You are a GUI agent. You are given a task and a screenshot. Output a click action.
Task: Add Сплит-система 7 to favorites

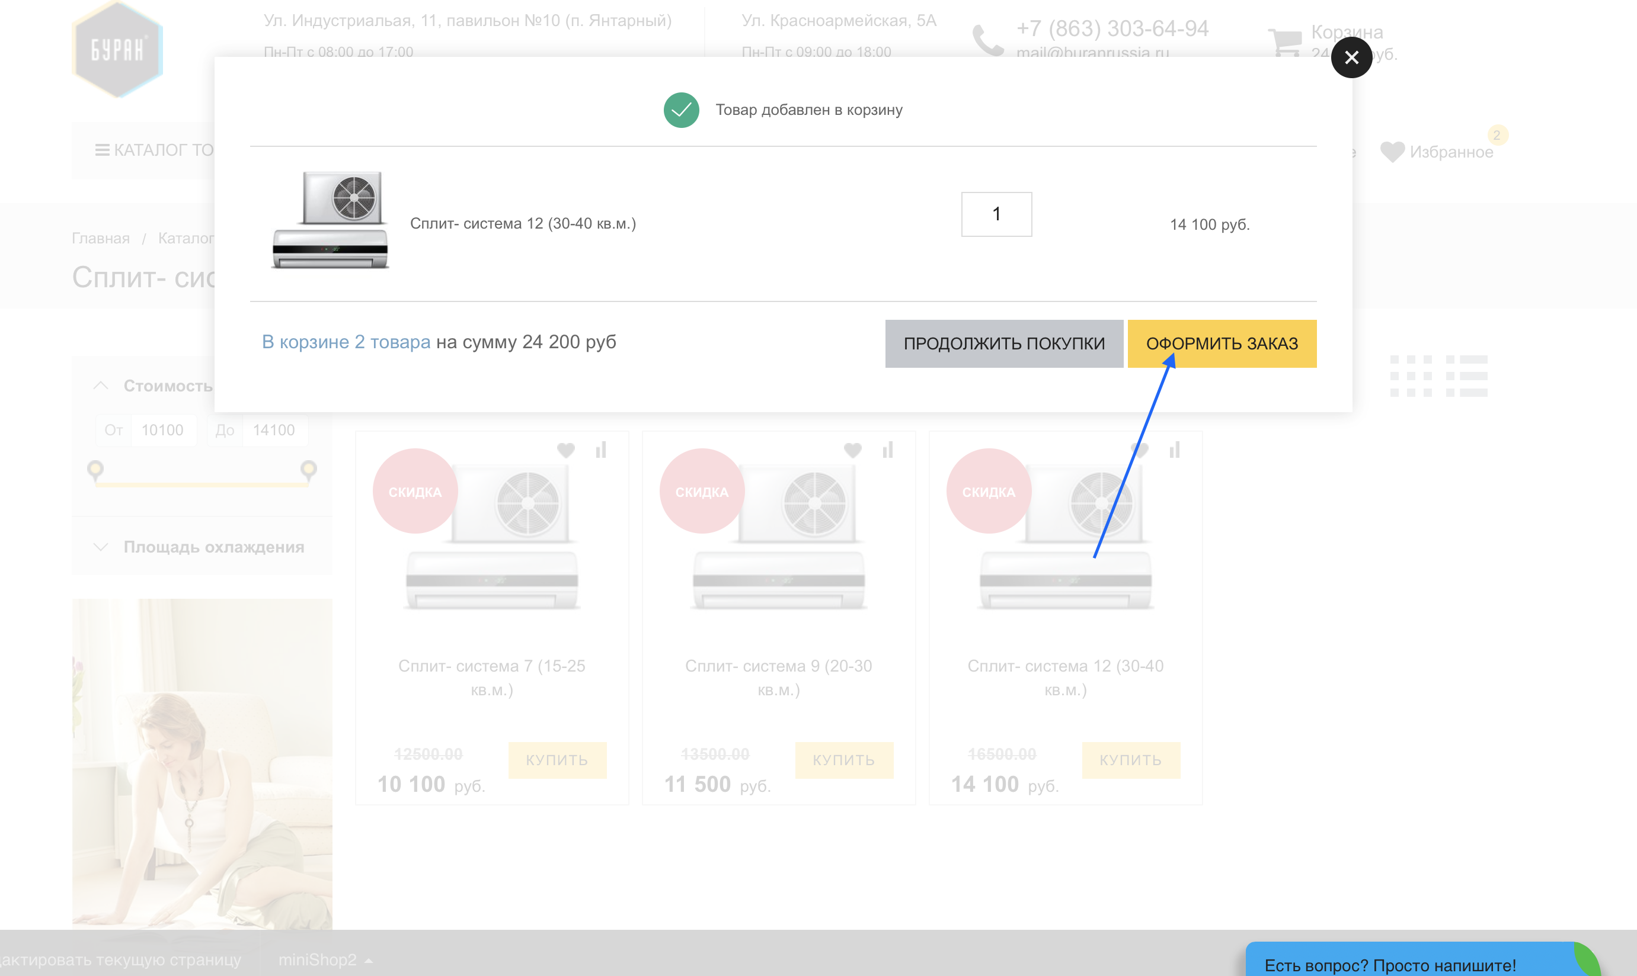565,451
